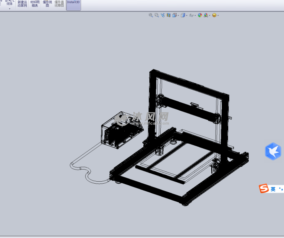Expand the Apply Scene dropdown arrow
The width and height of the screenshot is (284, 238).
[x=210, y=16]
